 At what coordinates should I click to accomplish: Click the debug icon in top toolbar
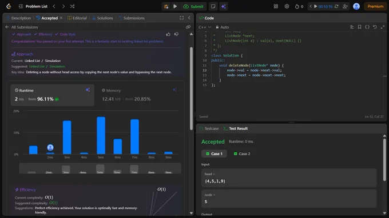[166, 6]
